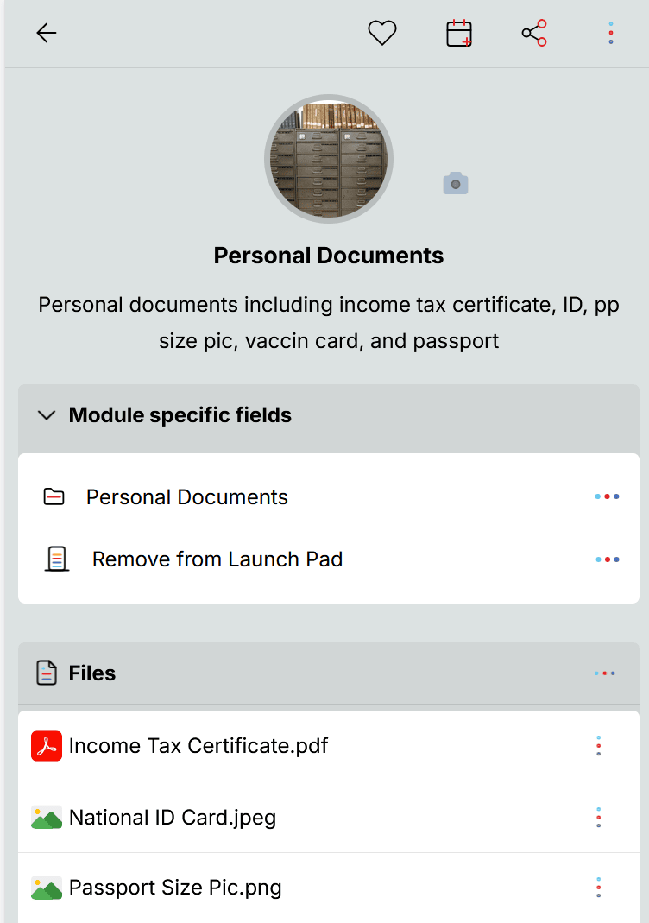Click the Personal Documents profile thumbnail
The height and width of the screenshot is (923, 649).
click(329, 159)
